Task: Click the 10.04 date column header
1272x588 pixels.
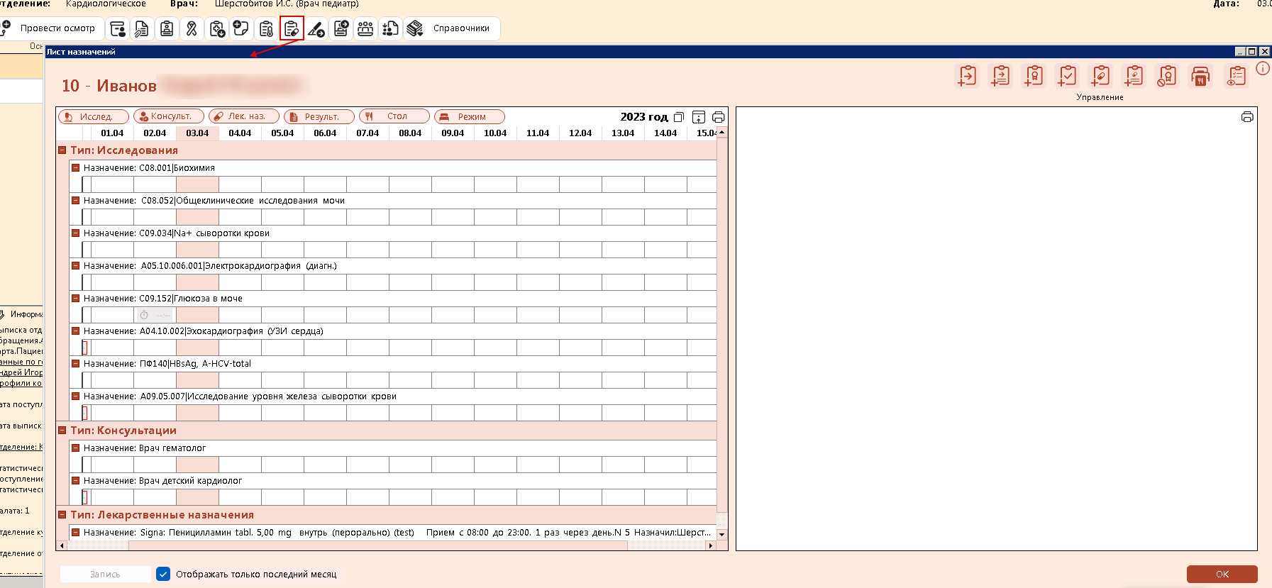Action: [495, 133]
